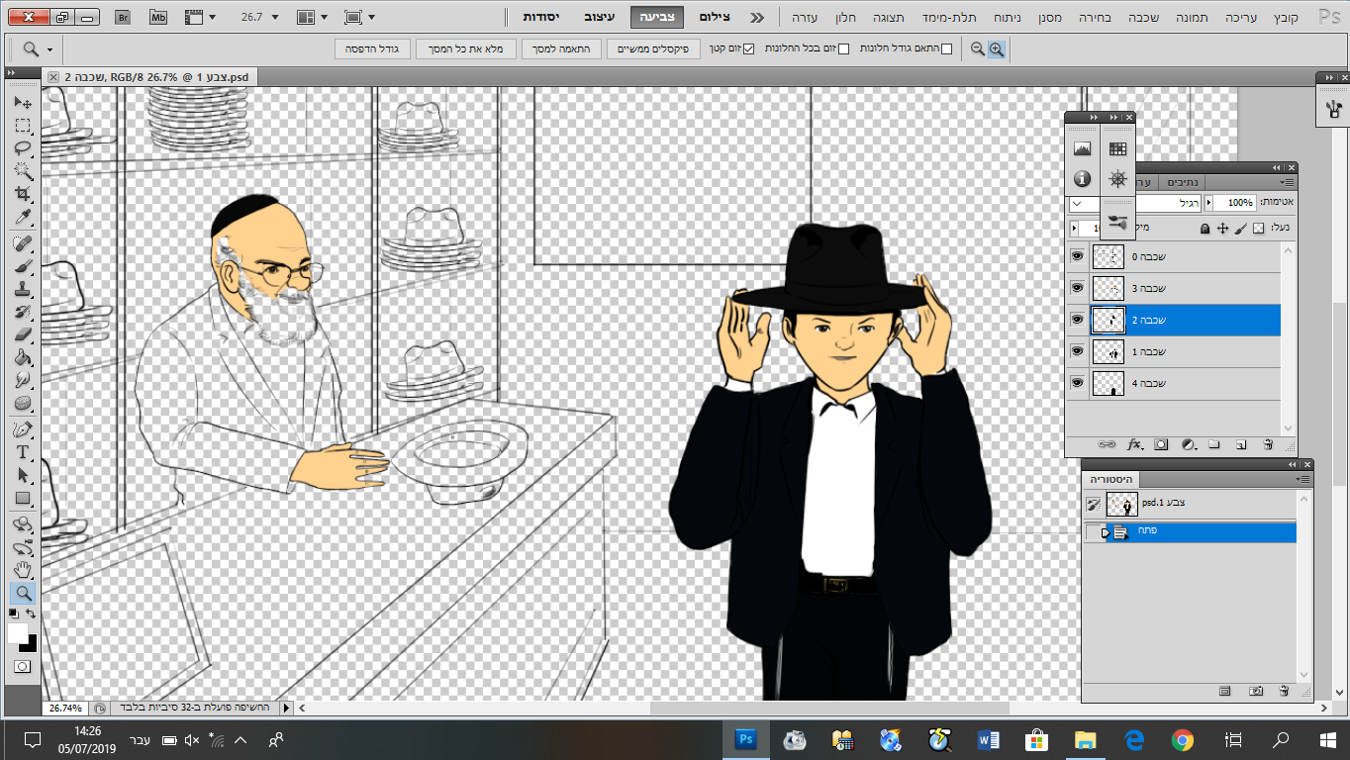The image size is (1350, 760).
Task: Uncheck the זום קטן checkbox
Action: point(749,48)
